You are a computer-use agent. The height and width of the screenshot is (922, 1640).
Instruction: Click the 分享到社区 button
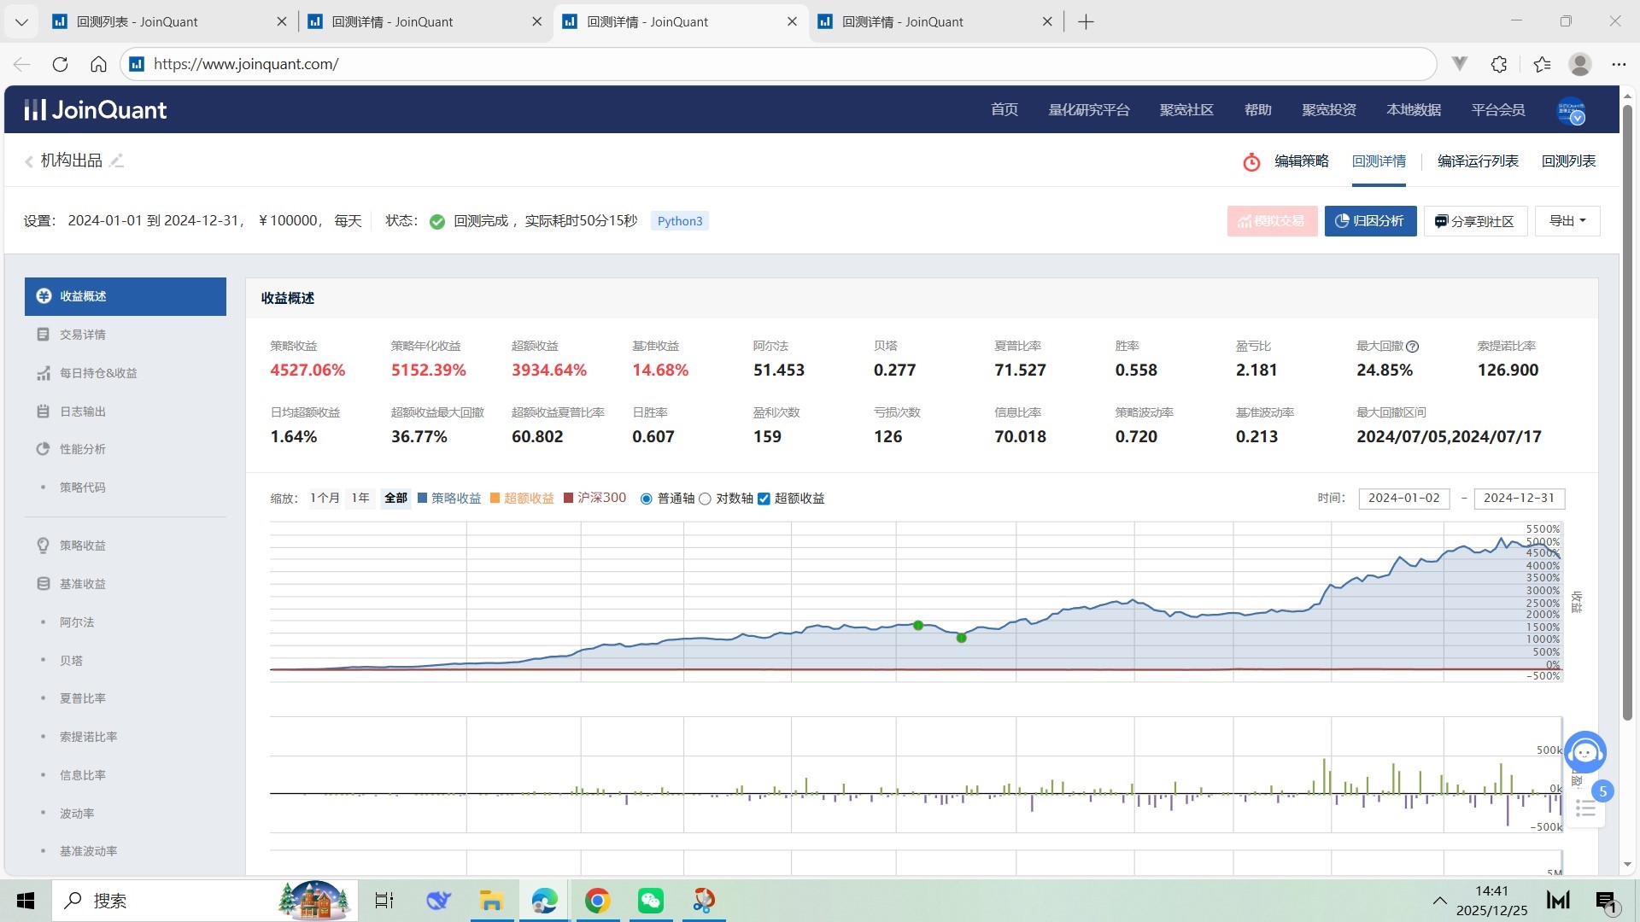(1475, 221)
